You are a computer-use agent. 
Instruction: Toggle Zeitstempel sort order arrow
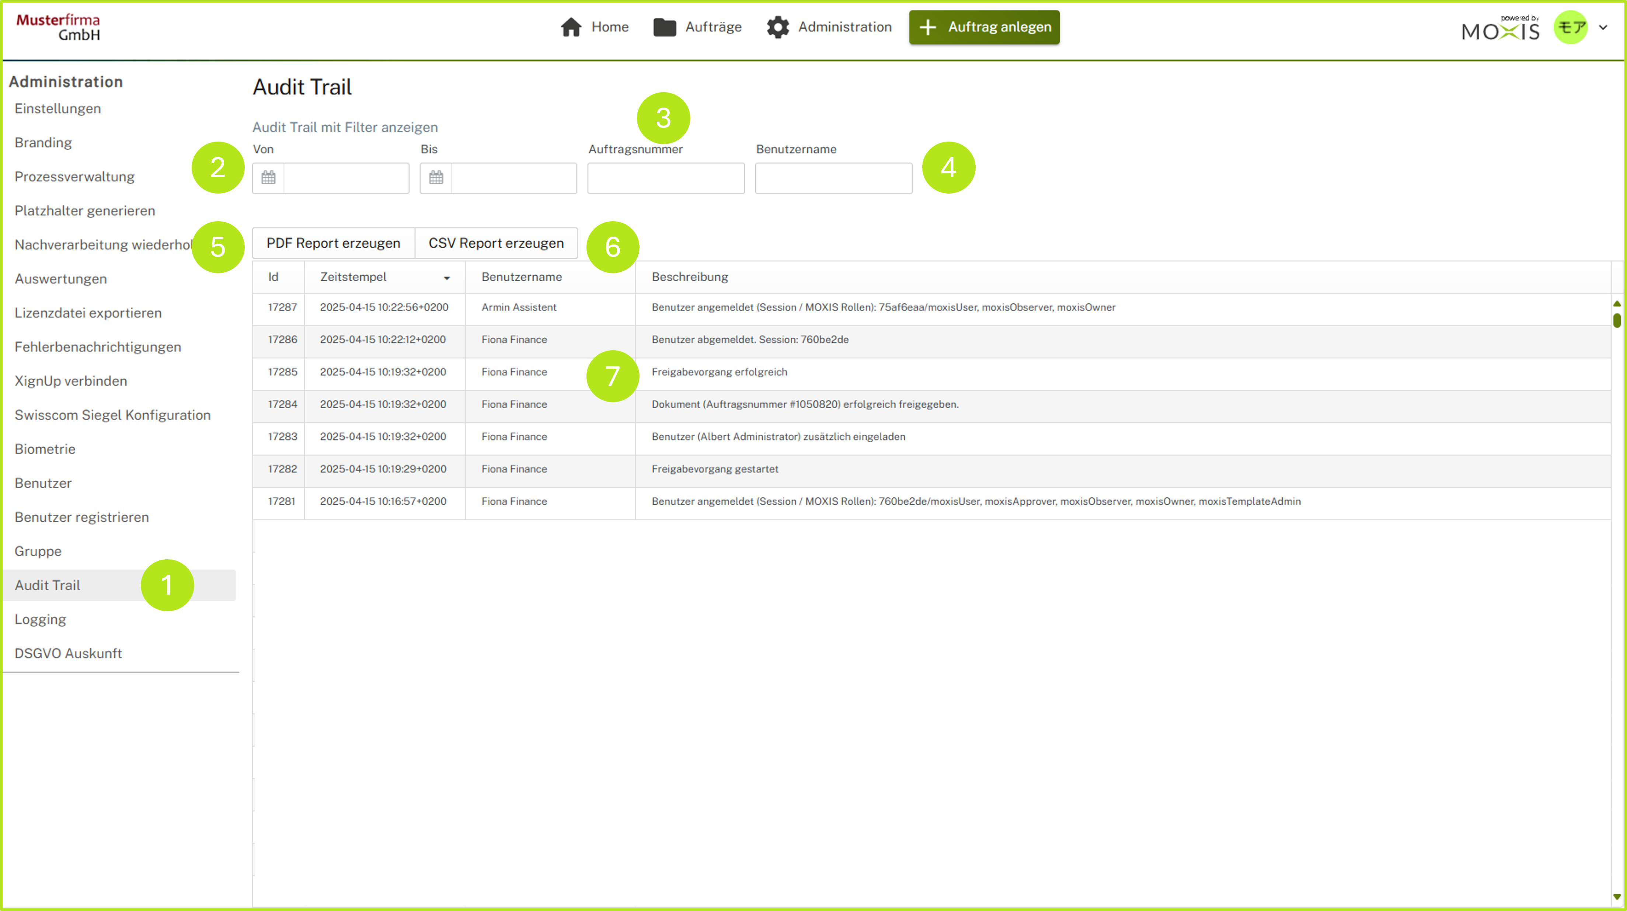(x=446, y=278)
